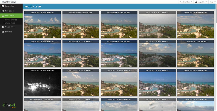
Task: Open photo from 03/30/2013 12:43 PM
Action: 119,105
